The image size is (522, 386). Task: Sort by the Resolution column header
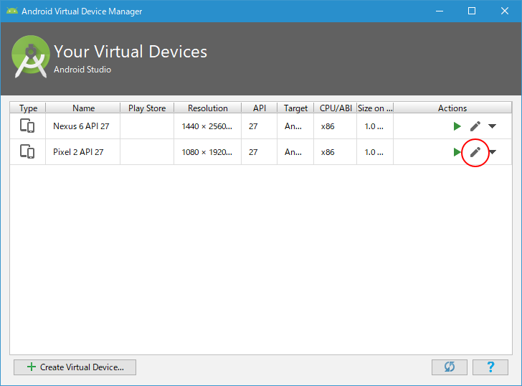pyautogui.click(x=207, y=108)
